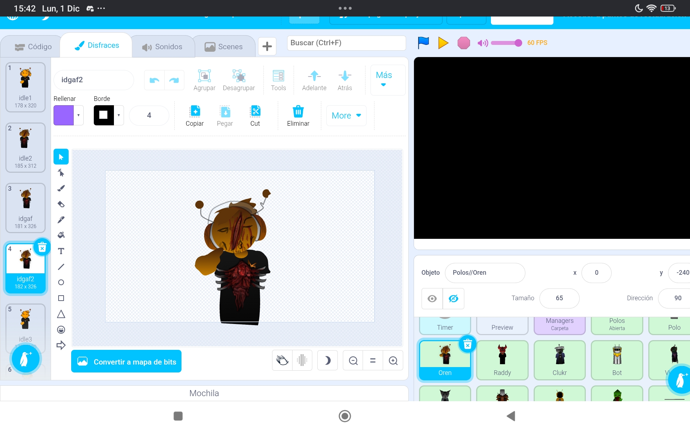Viewport: 690px width, 431px height.
Task: Toggle the dark mode moon button
Action: tap(327, 361)
